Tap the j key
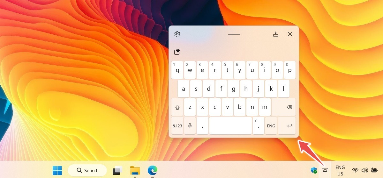This screenshot has width=383, height=178. [259, 89]
